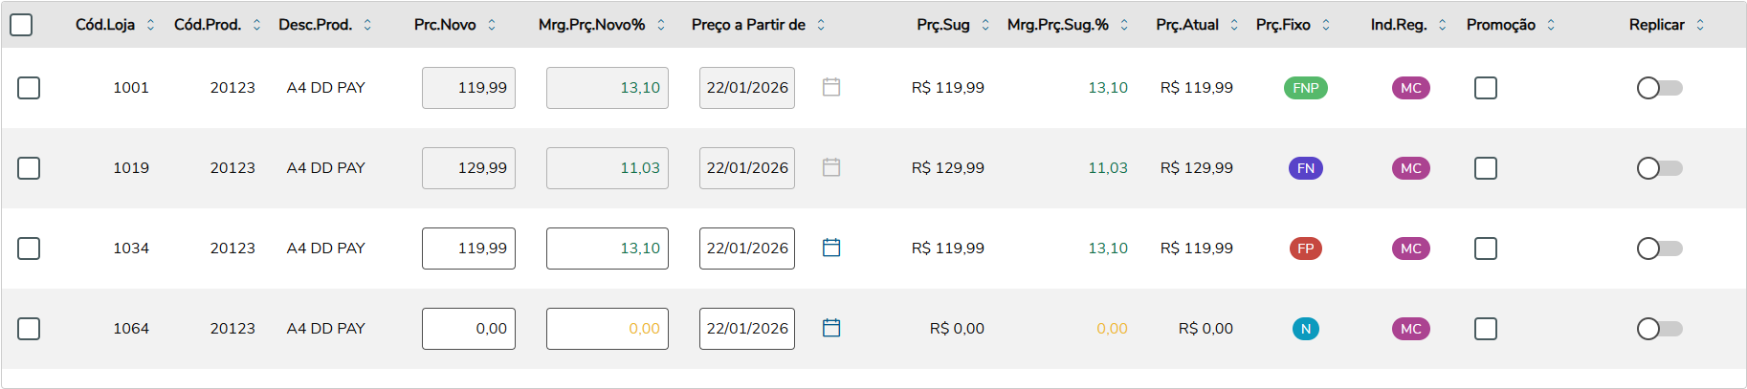Sort by the Prç.Atual column arrows

coord(1234,25)
